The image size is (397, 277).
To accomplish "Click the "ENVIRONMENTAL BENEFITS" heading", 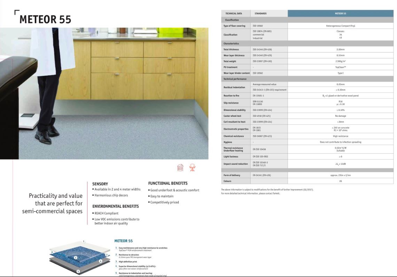I will 116,206.
